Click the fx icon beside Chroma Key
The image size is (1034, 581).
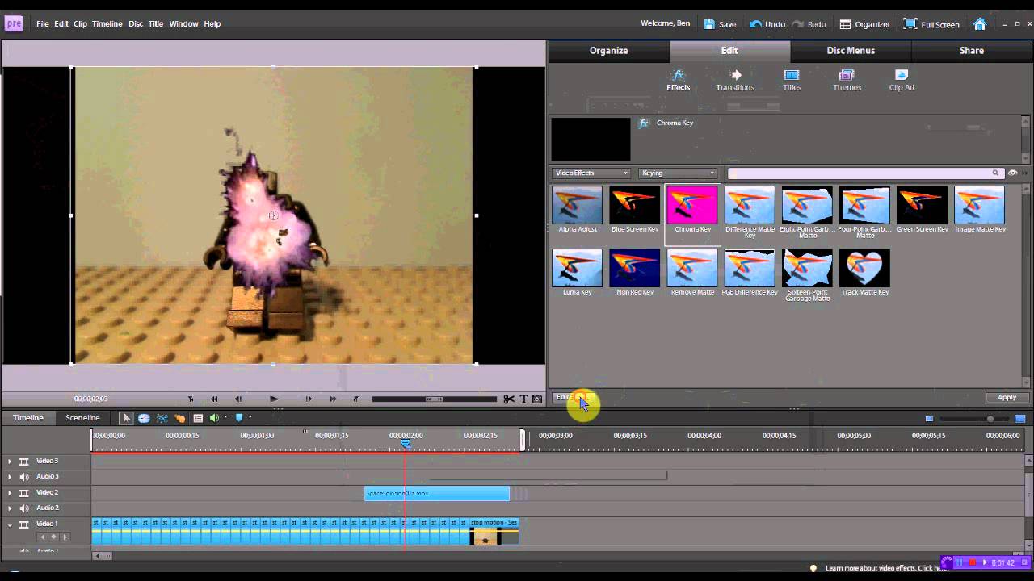tap(644, 123)
